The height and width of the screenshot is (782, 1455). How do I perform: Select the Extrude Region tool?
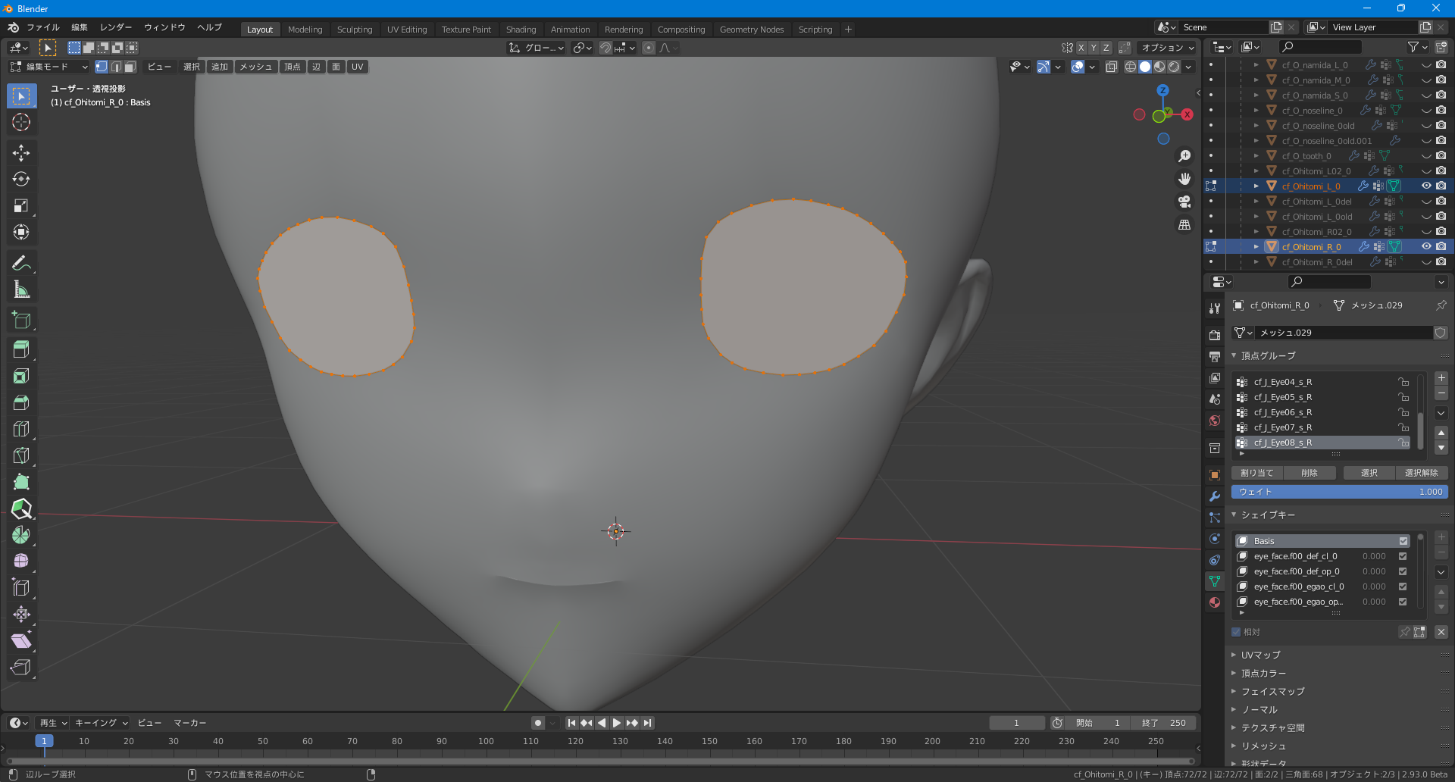[21, 350]
